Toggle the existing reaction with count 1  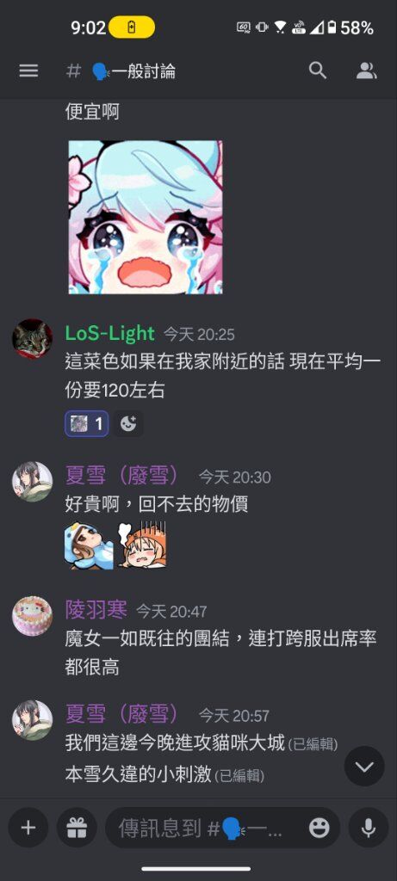pyautogui.click(x=87, y=423)
